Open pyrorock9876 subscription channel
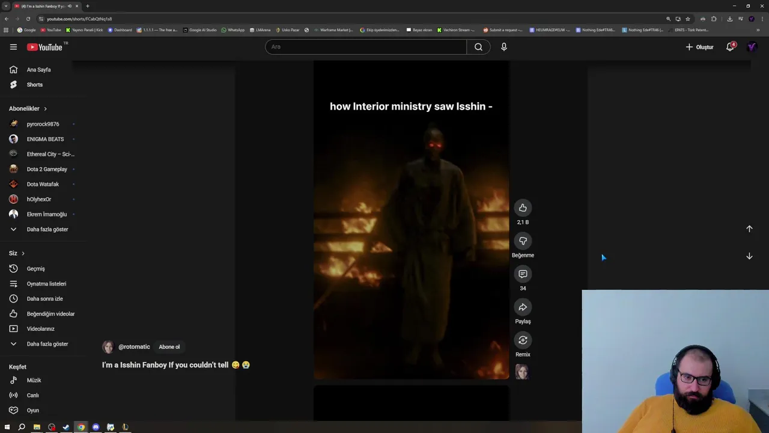 coord(42,124)
